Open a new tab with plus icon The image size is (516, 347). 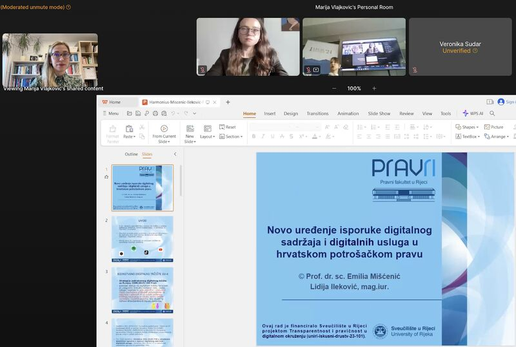pos(228,102)
